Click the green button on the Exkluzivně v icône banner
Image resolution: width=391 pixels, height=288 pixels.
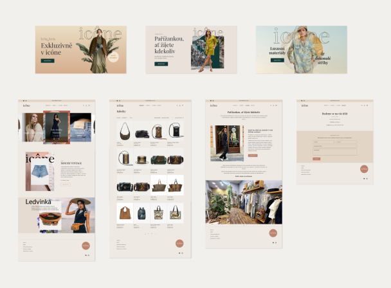(48, 60)
